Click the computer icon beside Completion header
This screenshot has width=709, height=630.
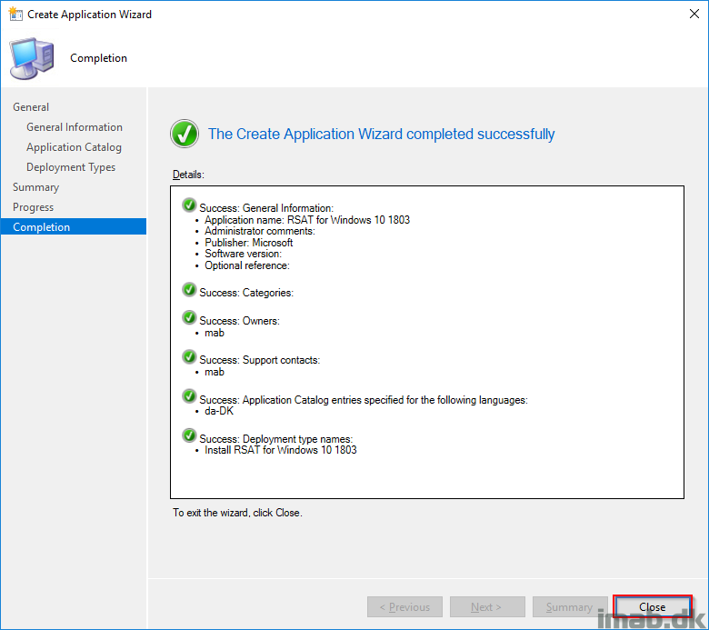tap(32, 59)
